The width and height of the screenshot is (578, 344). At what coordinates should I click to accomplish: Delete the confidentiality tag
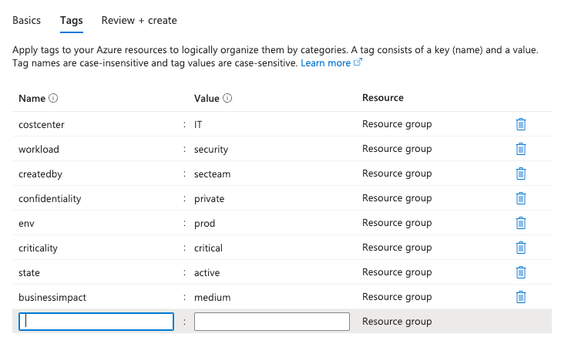coord(521,198)
